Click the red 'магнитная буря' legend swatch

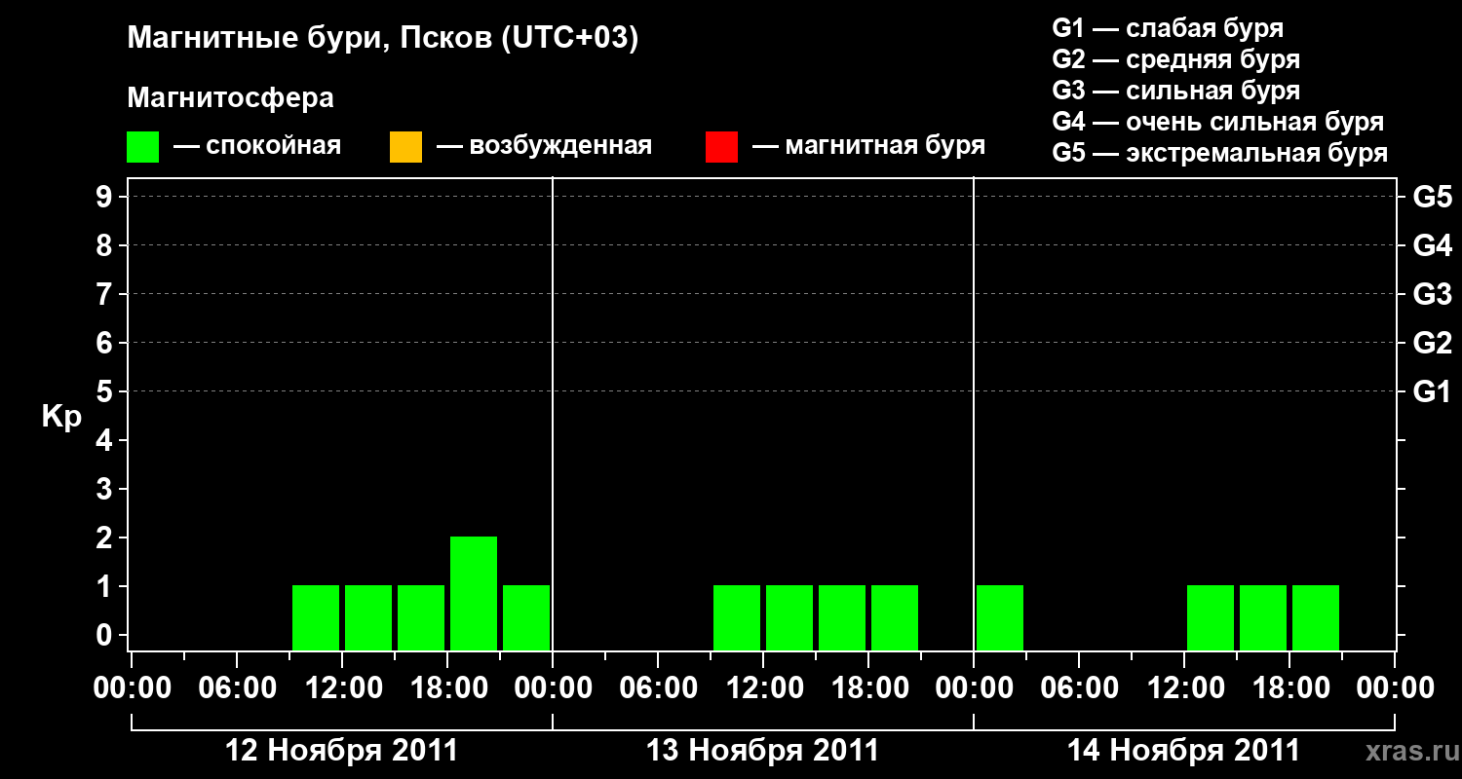coord(721,147)
